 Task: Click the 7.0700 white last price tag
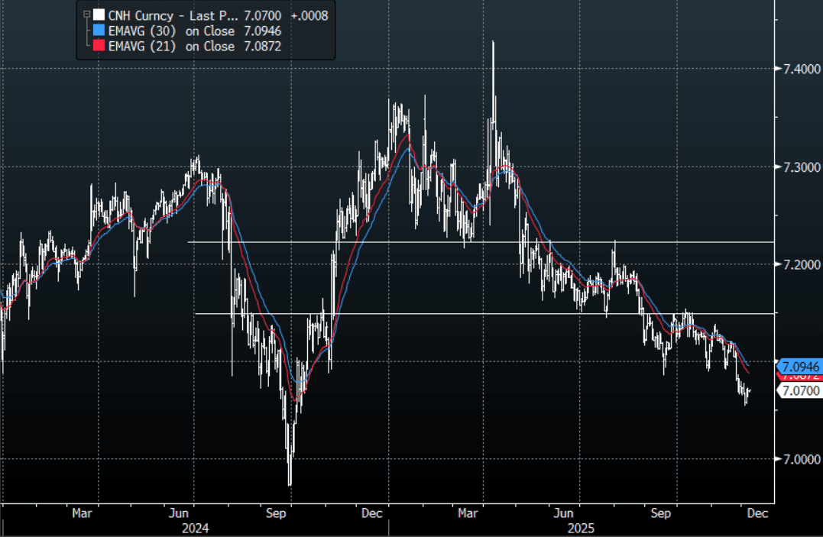point(799,391)
